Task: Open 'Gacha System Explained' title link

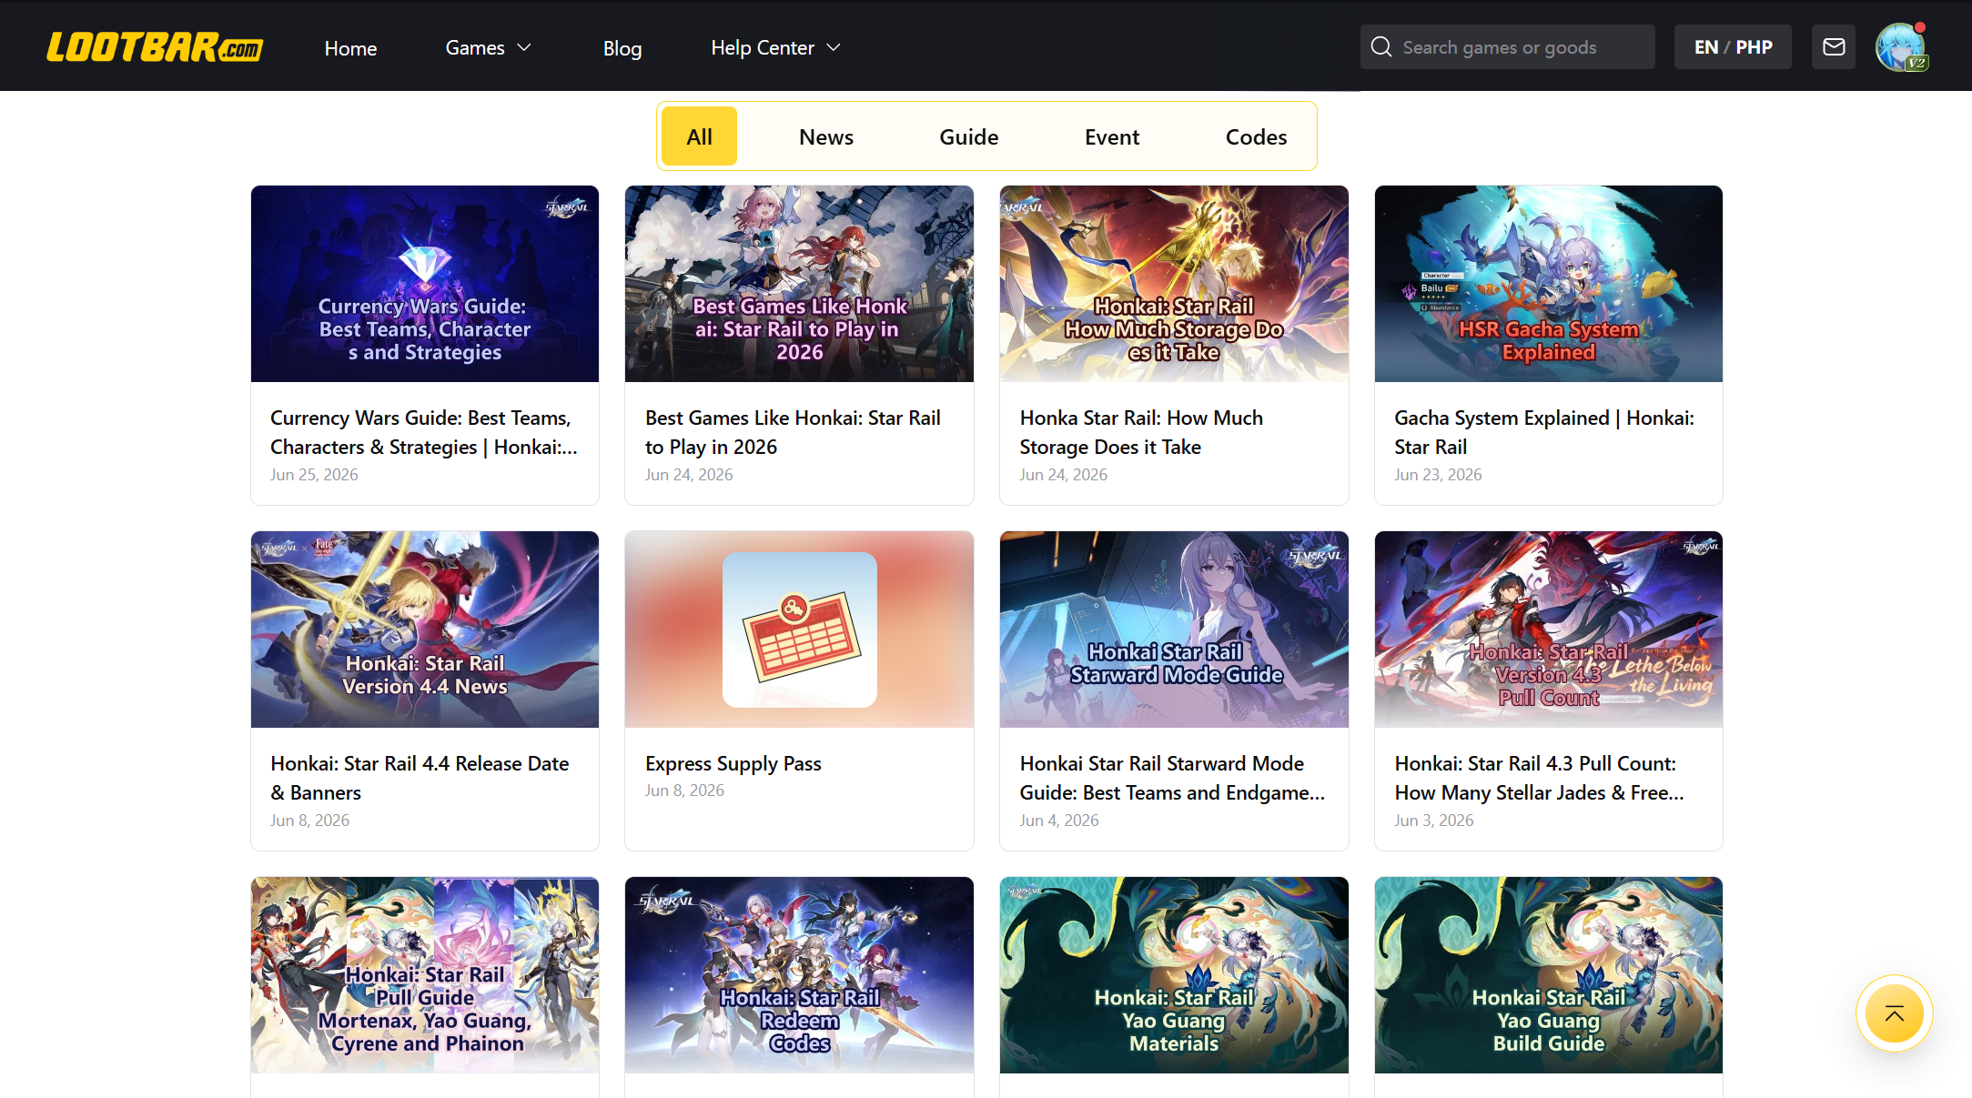Action: [x=1544, y=432]
